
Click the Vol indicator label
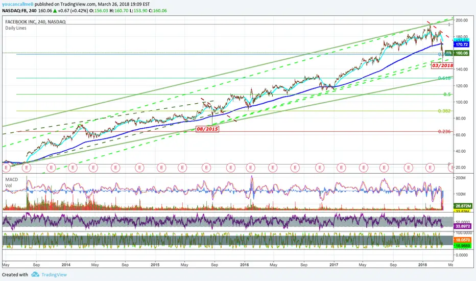[9, 185]
